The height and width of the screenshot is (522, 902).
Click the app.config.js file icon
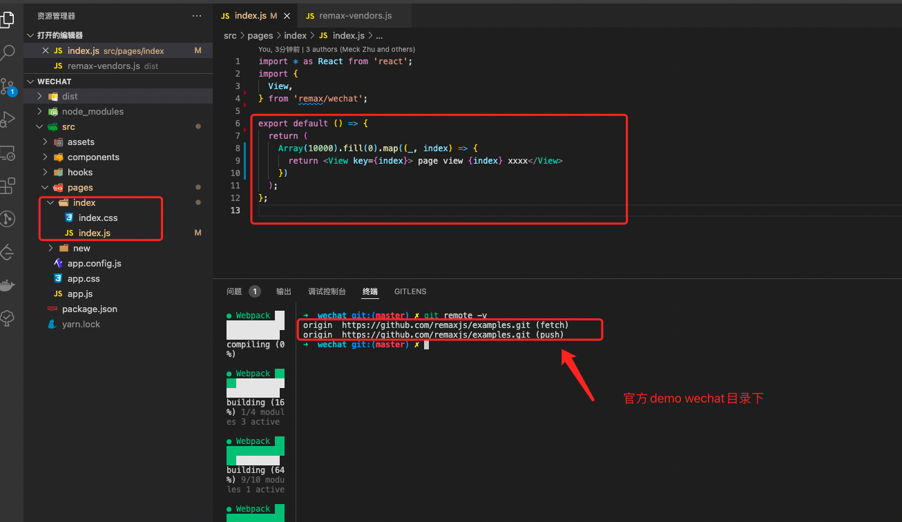point(58,263)
